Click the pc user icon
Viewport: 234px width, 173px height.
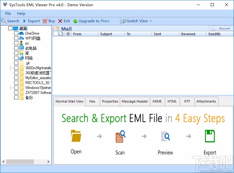click(21, 43)
